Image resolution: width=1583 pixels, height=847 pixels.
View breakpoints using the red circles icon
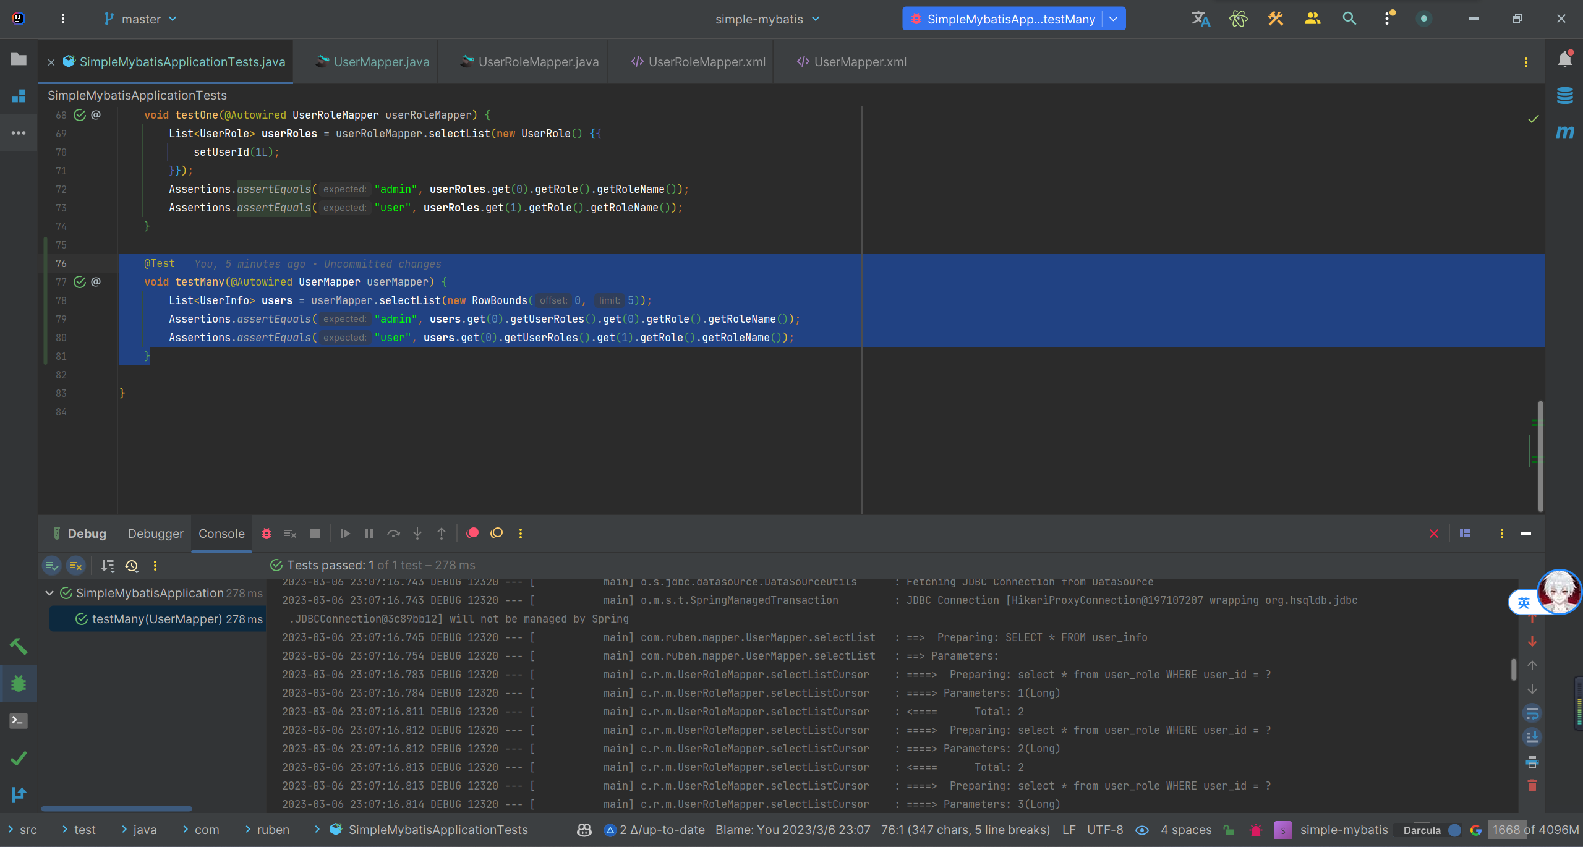[x=472, y=534]
